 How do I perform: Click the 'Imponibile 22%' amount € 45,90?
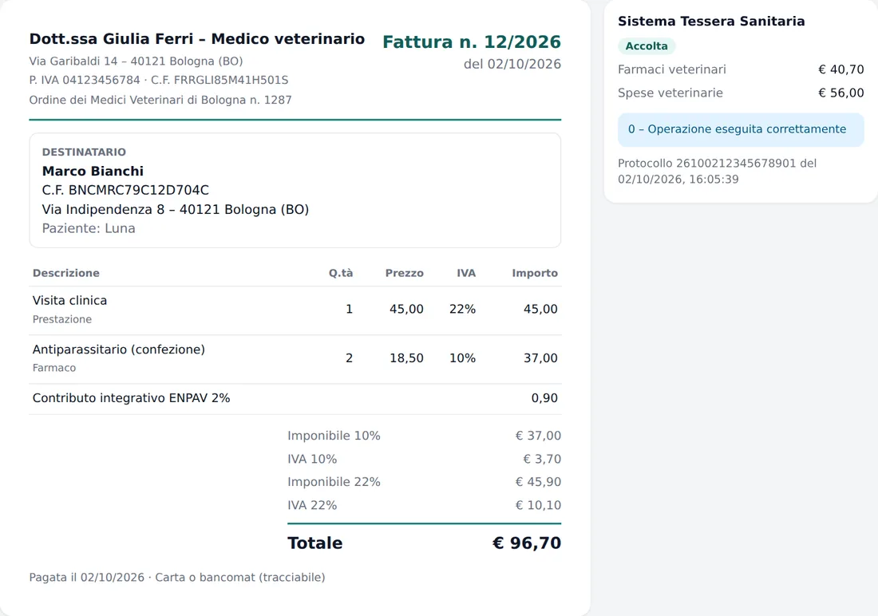coord(538,482)
